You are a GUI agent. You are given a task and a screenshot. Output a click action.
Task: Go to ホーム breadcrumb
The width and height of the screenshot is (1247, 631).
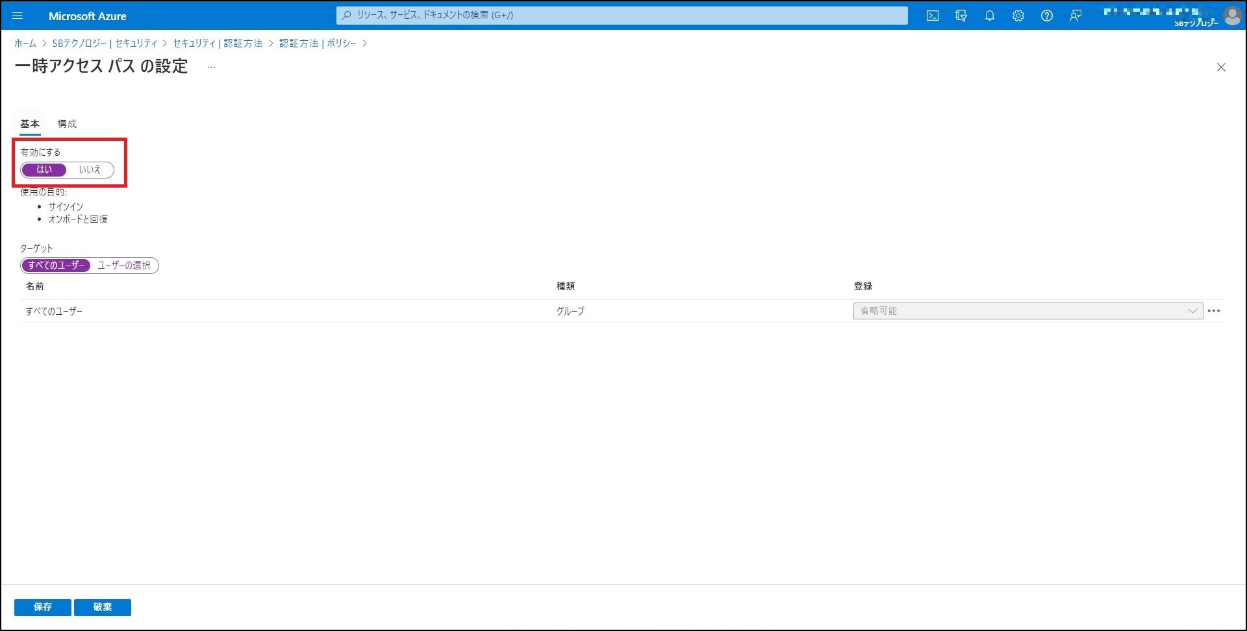coord(25,43)
